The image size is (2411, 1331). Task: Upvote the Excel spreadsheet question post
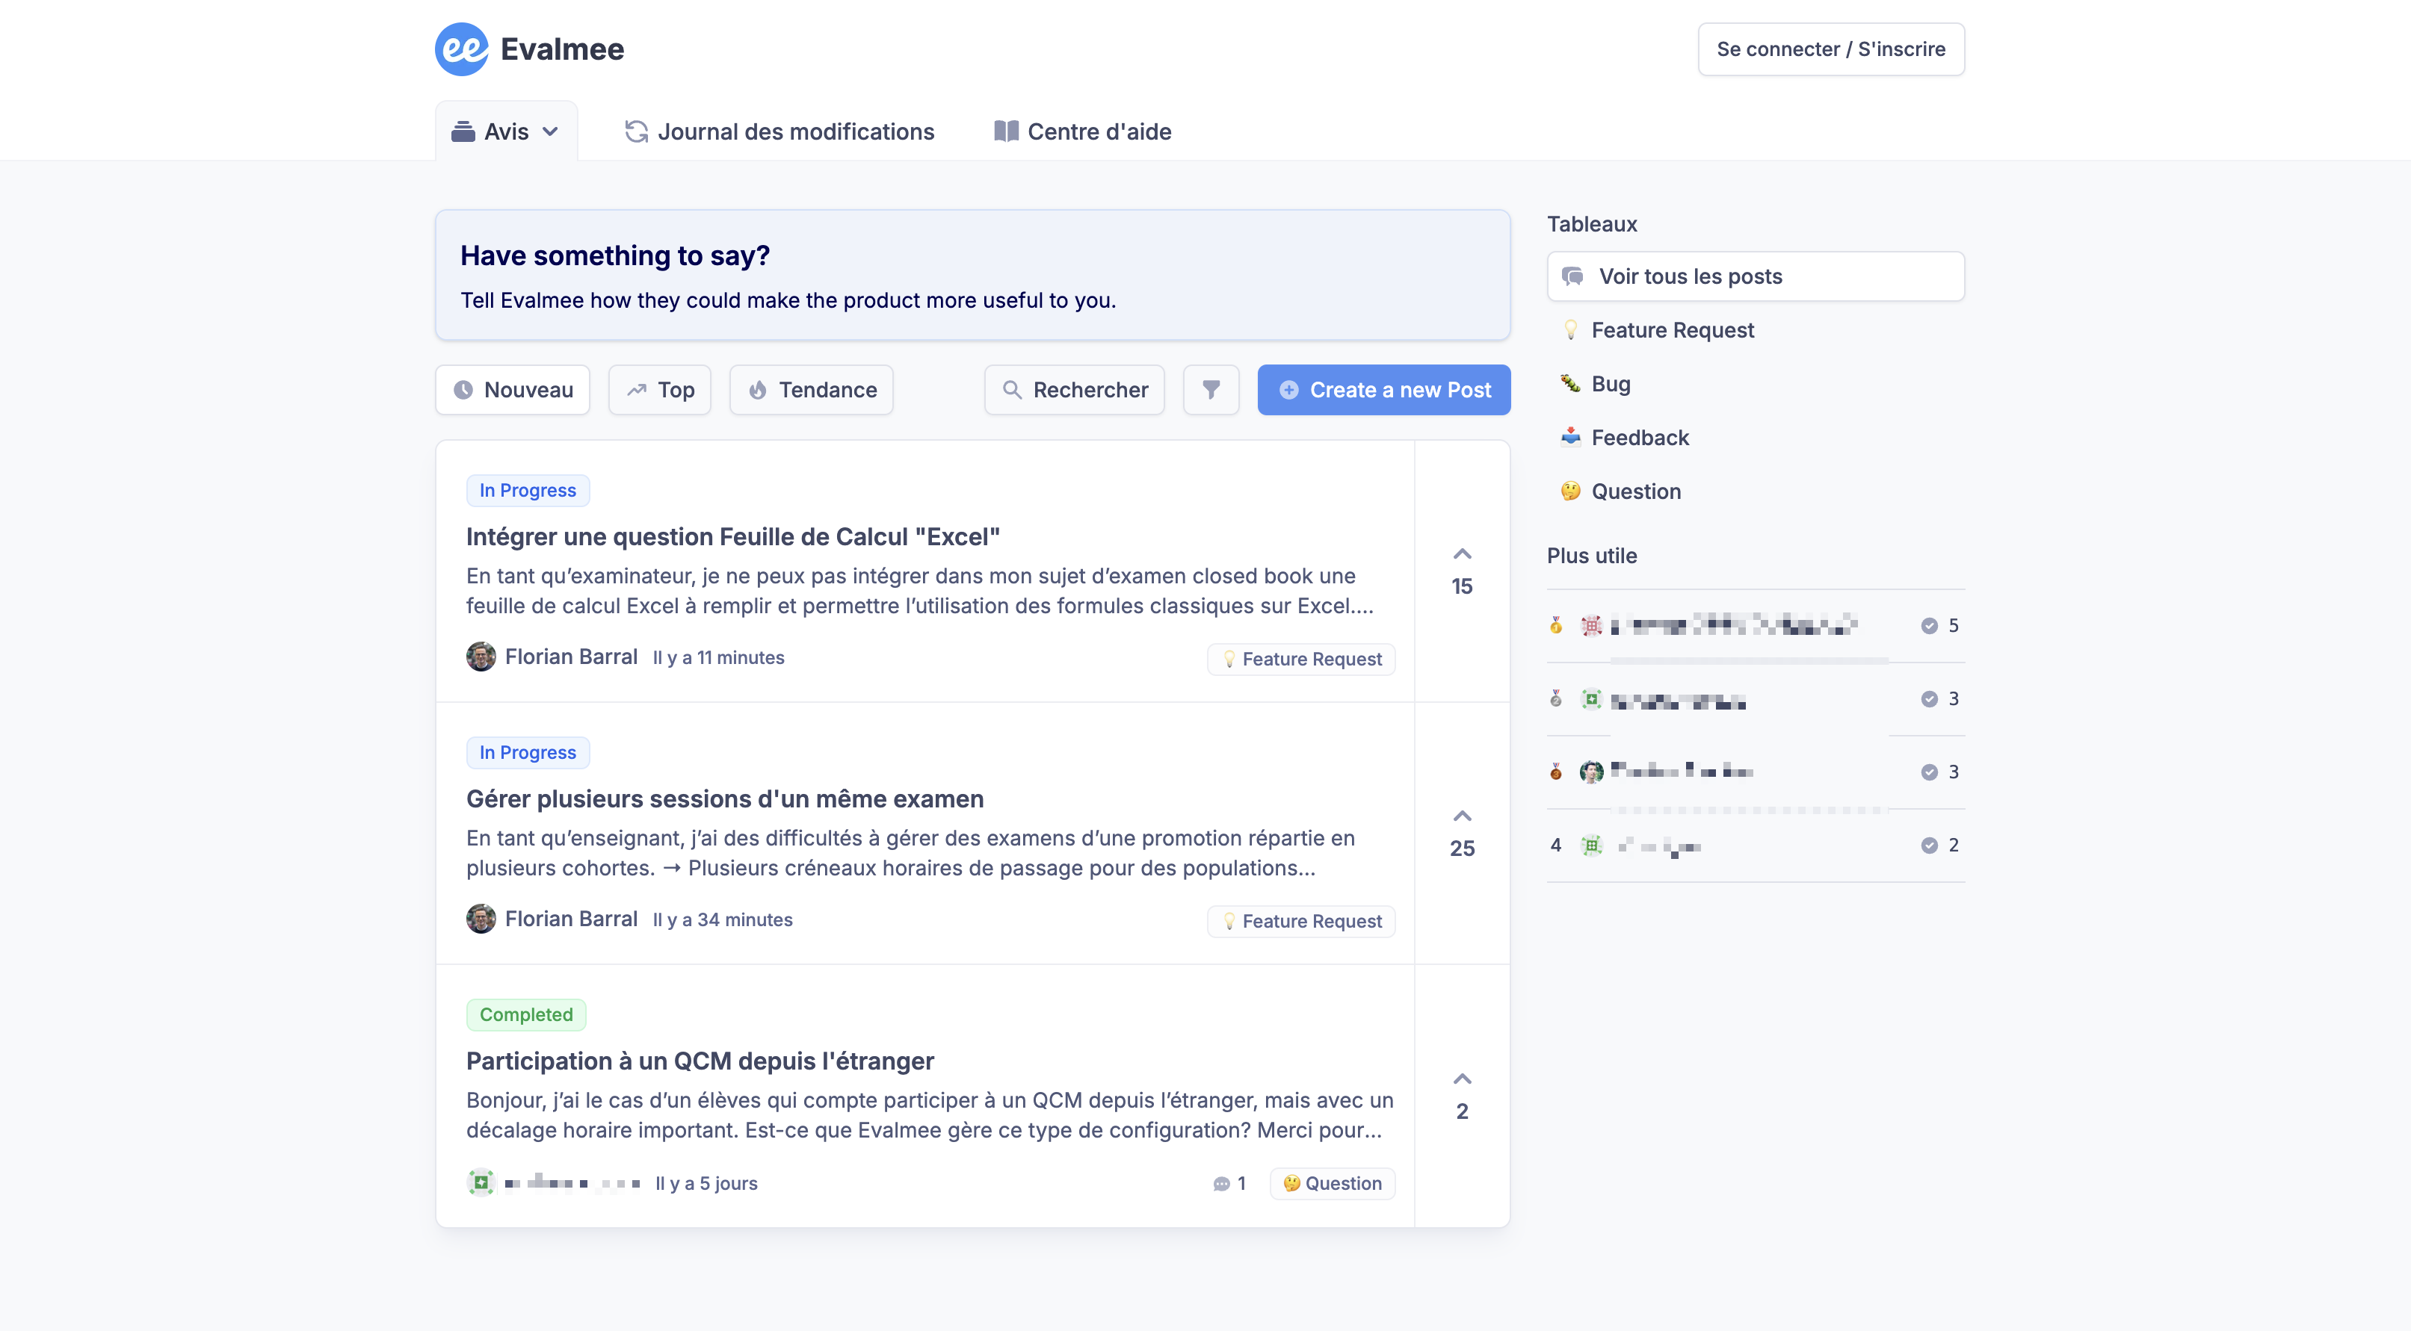[1461, 555]
